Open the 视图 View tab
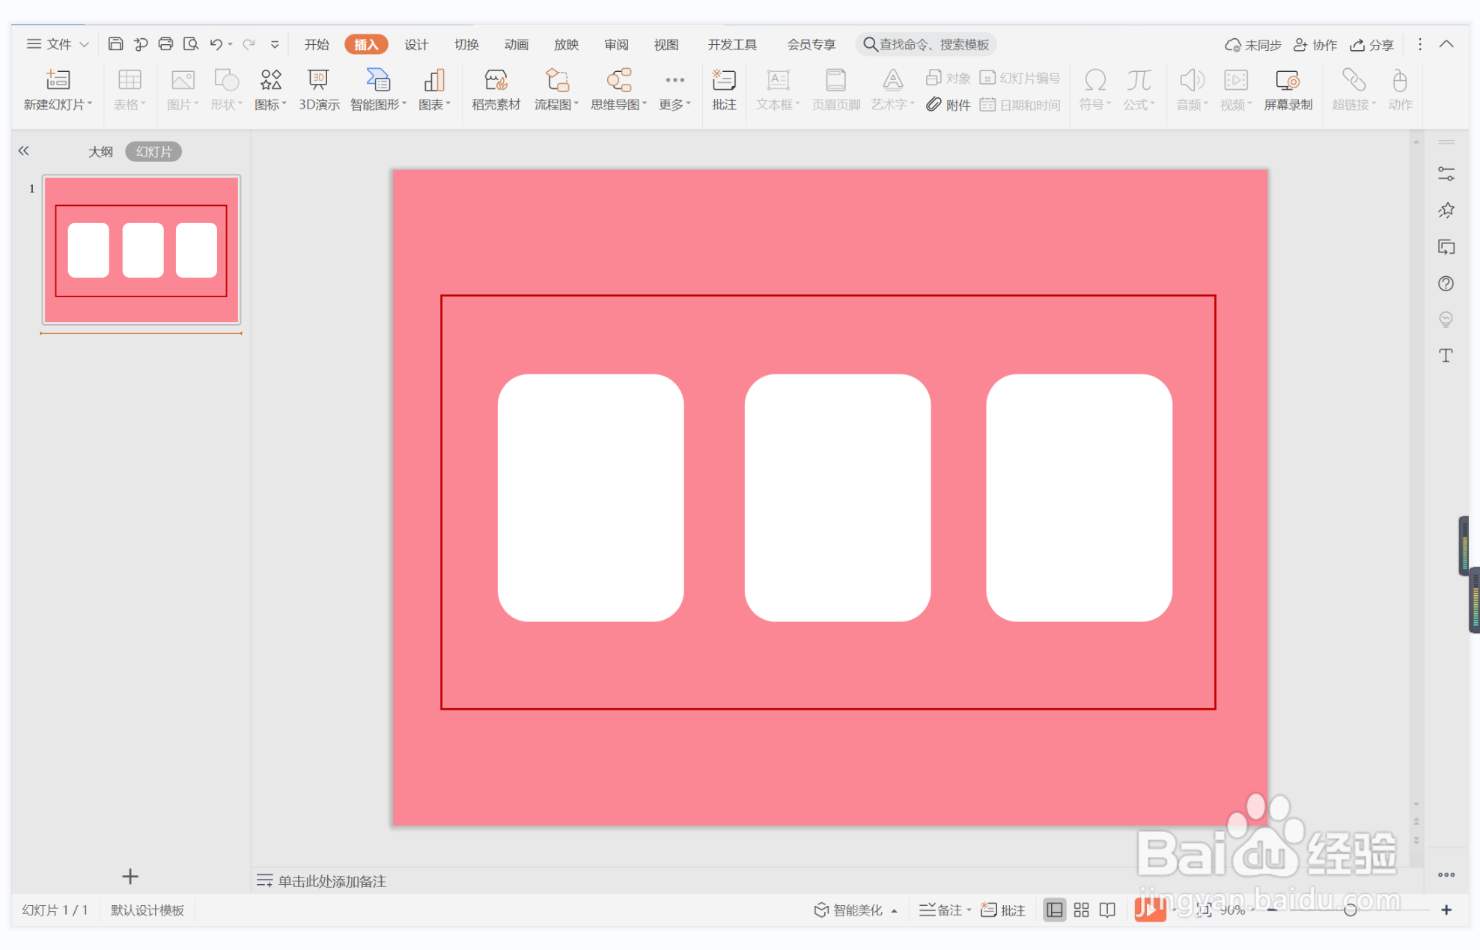Viewport: 1480px width, 950px height. (x=666, y=44)
